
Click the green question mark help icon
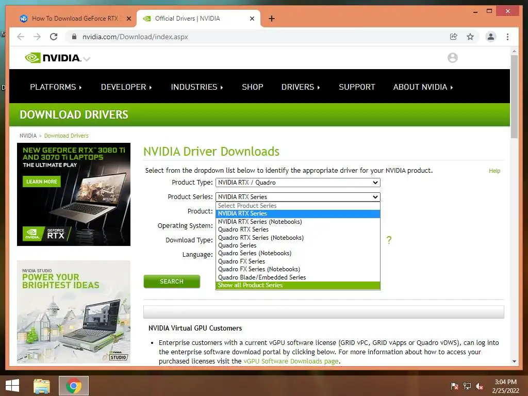389,240
